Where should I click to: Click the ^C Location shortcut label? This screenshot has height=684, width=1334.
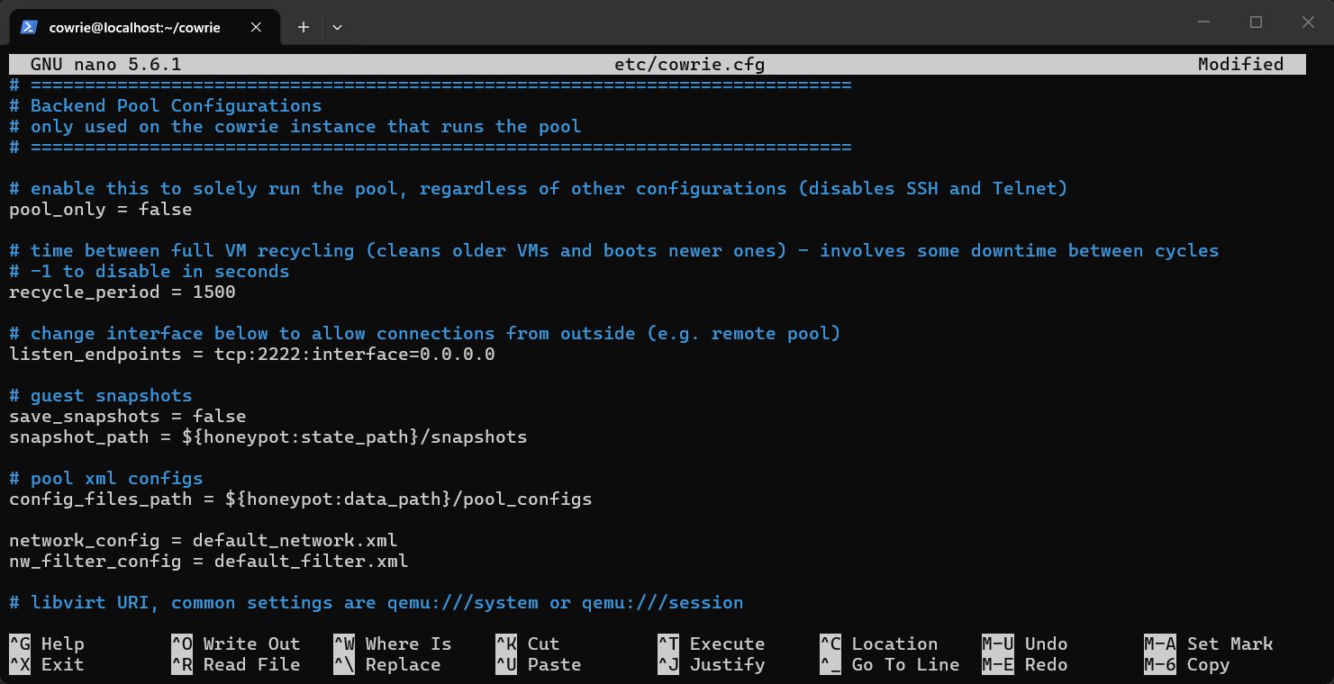coord(879,644)
